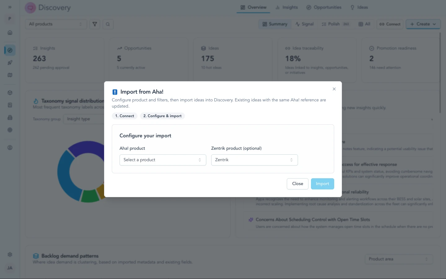The image size is (446, 279).
Task: Switch to the Signal view toggle
Action: point(304,24)
